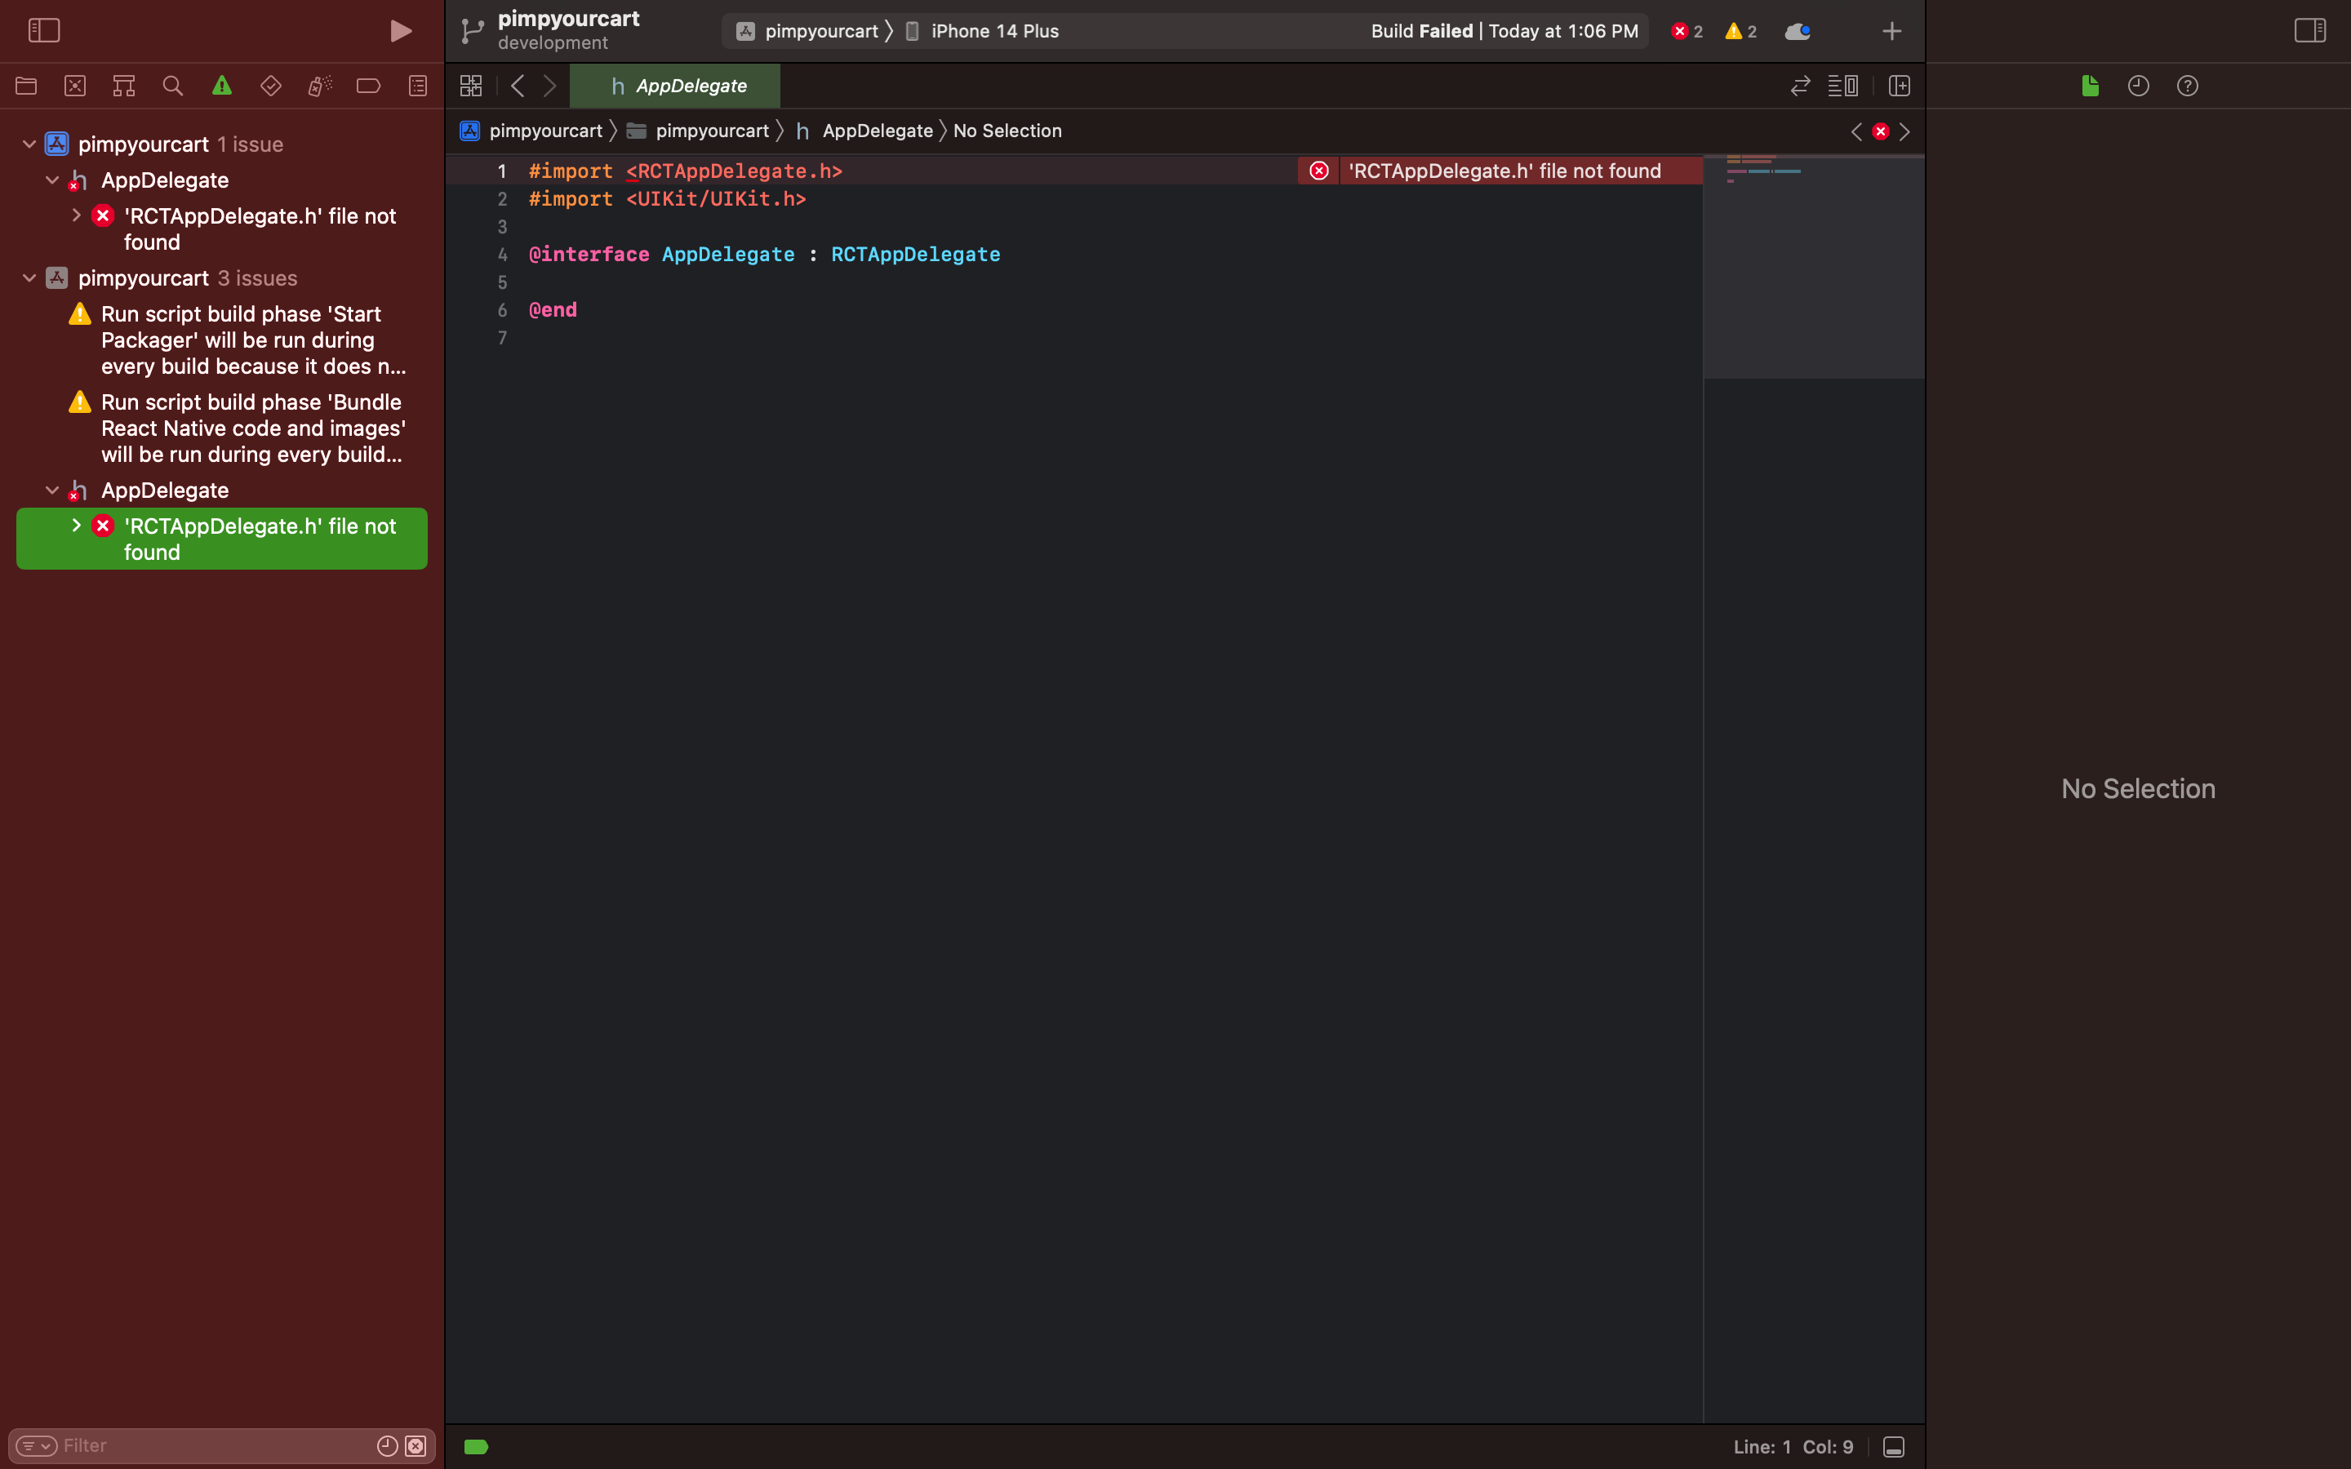
Task: Toggle the left navigator sidebar visibility
Action: pos(45,30)
